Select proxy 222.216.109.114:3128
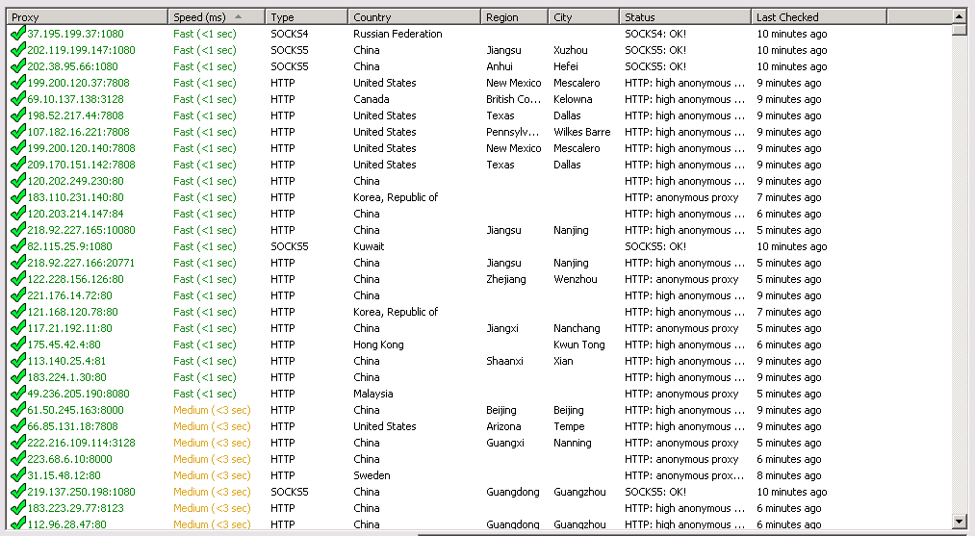This screenshot has height=536, width=975. (x=82, y=443)
